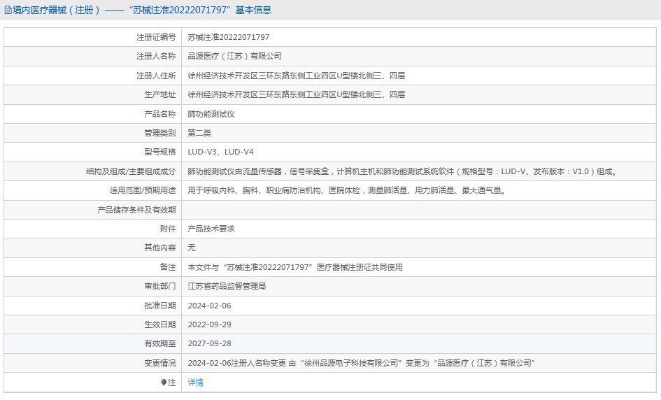Image resolution: width=661 pixels, height=400 pixels.
Task: Click the 适用范围/预期用途 label
Action: coord(143,190)
